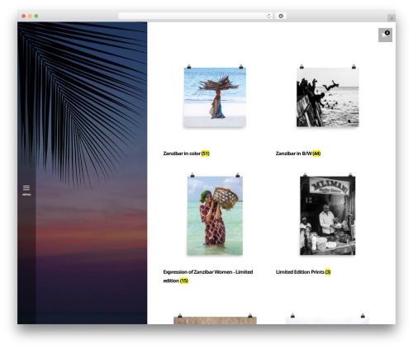Click the green maximize window button

[x=36, y=17]
